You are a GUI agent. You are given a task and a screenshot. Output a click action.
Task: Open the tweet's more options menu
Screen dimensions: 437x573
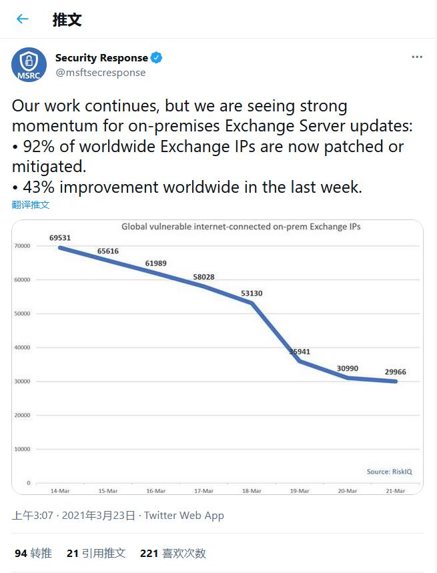coord(417,57)
